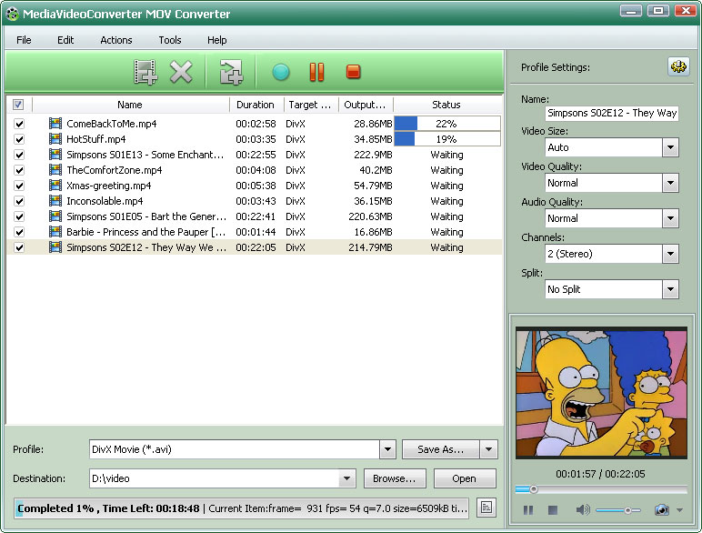Expand the Video Size dropdown
Viewport: 702px width, 533px height.
click(670, 147)
